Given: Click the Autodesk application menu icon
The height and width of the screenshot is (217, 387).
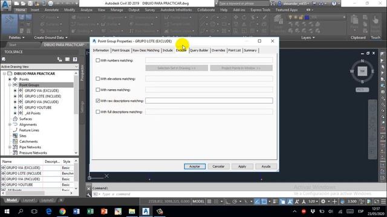Looking at the screenshot, I should pyautogui.click(x=6, y=5).
